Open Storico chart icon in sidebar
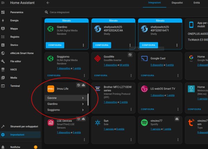Viewport: 208px width, 149px height. (x=3, y=45)
